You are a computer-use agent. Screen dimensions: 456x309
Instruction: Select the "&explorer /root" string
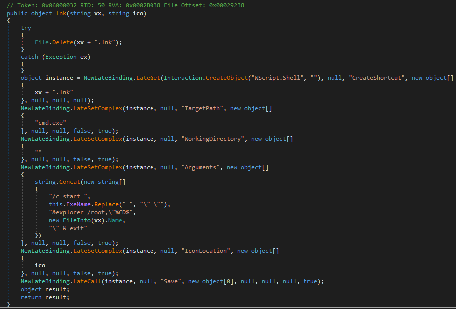[x=91, y=212]
